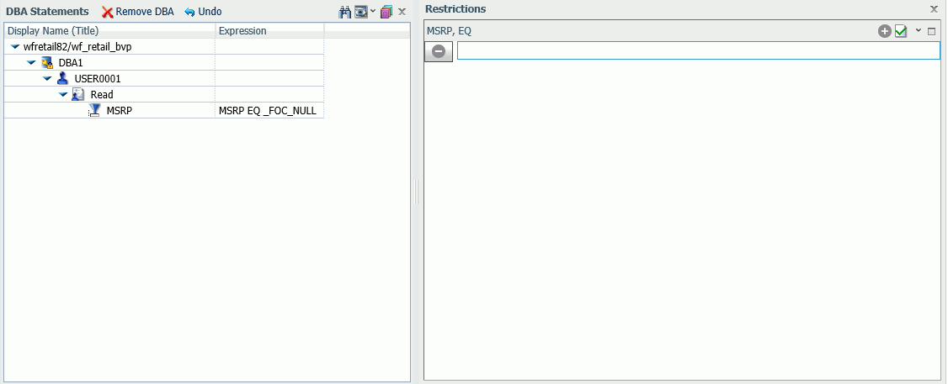Screen dimensions: 948x384
Task: Maximize the MSRP, EQ restriction box
Action: pos(932,31)
